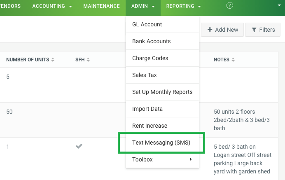The width and height of the screenshot is (285, 180).
Task: Expand the Toolbox submenu arrow
Action: 190,159
